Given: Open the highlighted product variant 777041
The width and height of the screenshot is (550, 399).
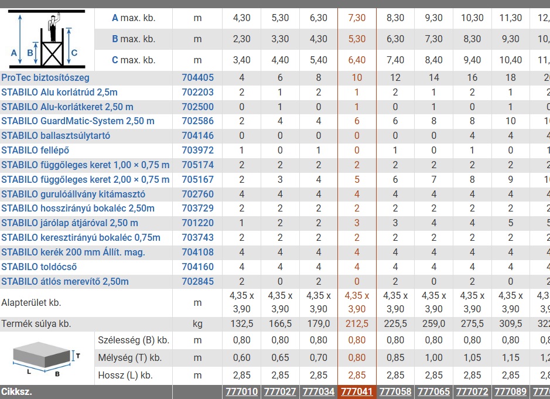Looking at the screenshot, I should point(357,391).
